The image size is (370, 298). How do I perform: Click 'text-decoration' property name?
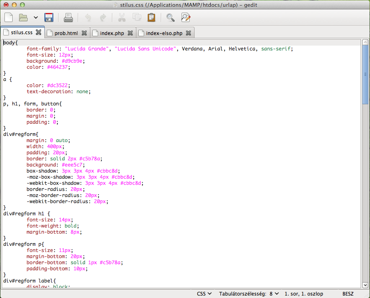click(x=48, y=92)
